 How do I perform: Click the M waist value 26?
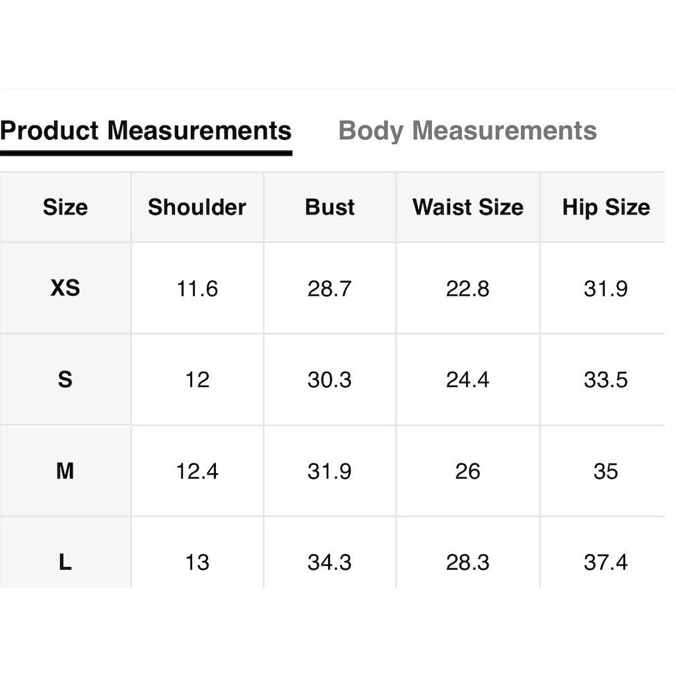click(x=468, y=471)
